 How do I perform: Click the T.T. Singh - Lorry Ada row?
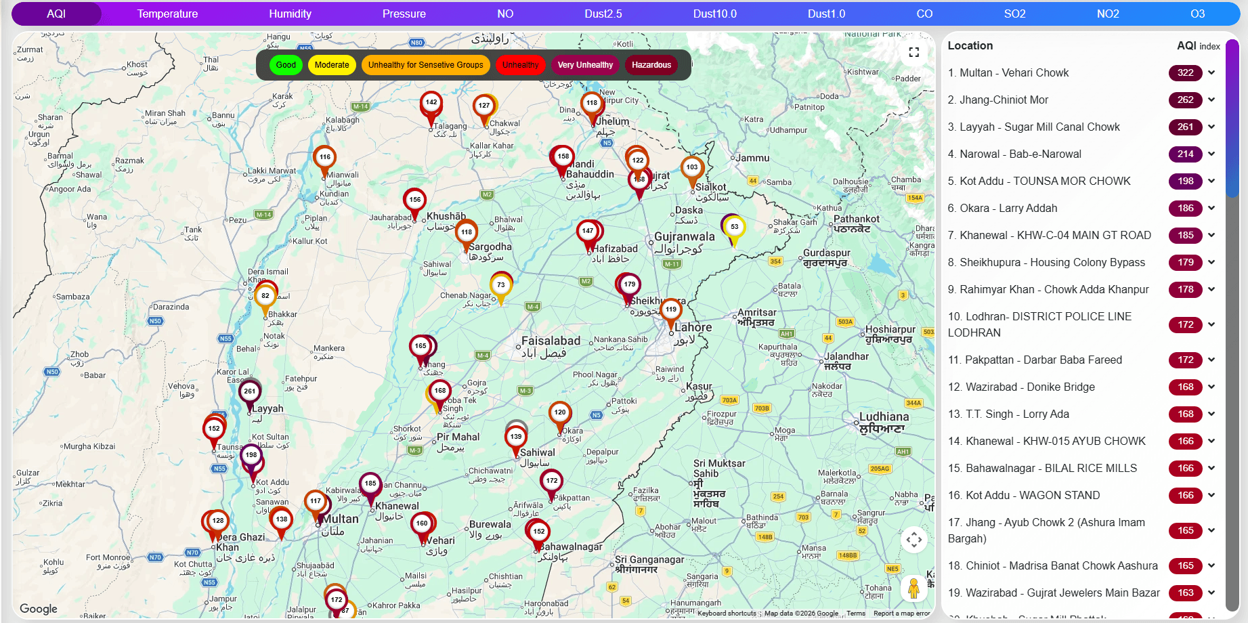pos(1082,414)
